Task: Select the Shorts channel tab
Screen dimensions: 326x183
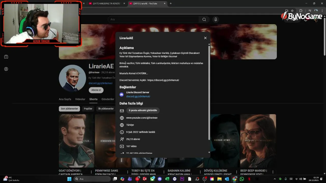Action: (x=93, y=99)
